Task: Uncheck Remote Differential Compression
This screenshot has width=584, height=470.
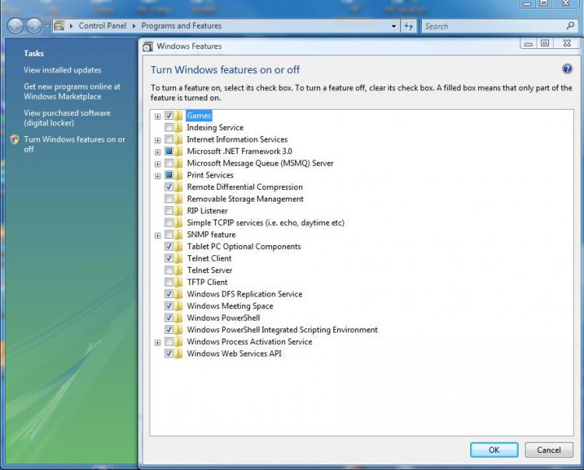Action: click(169, 187)
